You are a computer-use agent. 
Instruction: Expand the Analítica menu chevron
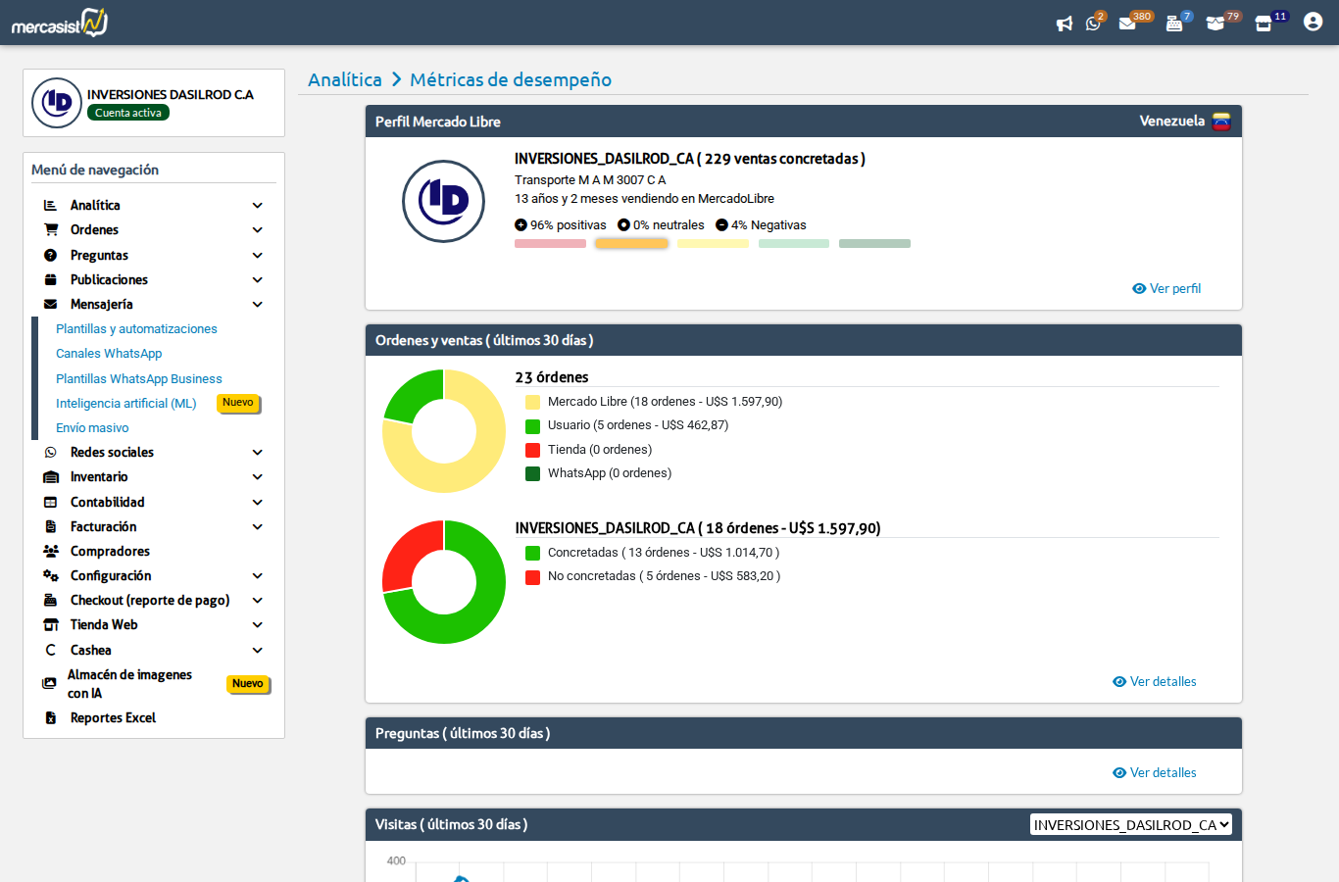click(257, 205)
